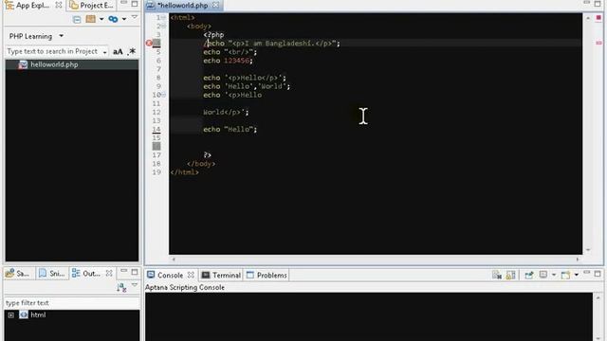Open the Snippets tab
The image size is (607, 341).
coord(51,274)
